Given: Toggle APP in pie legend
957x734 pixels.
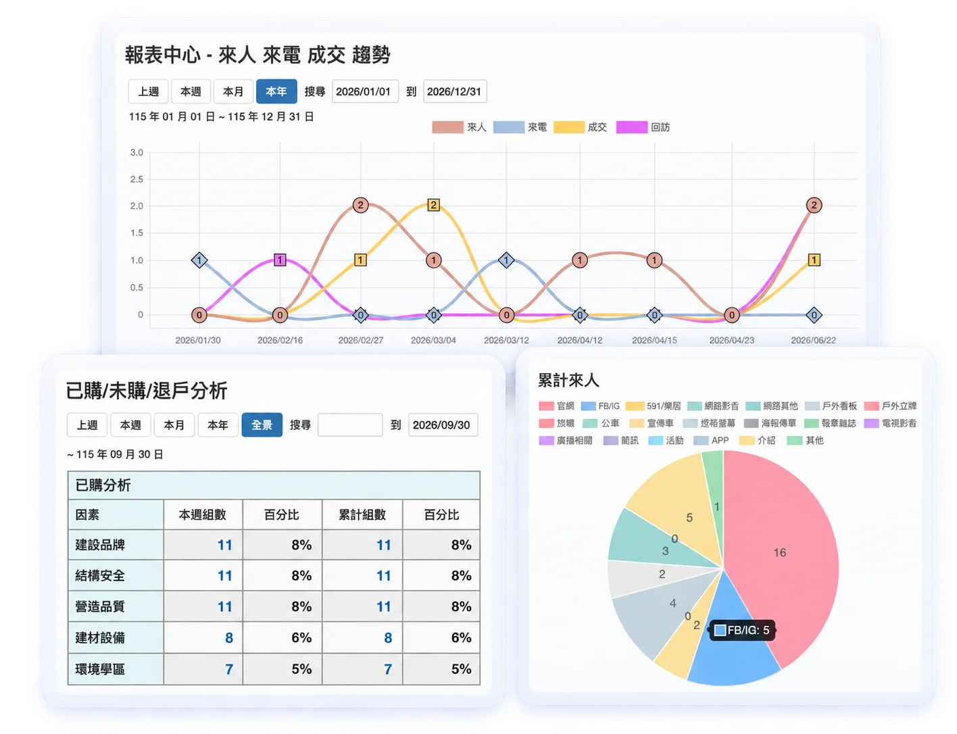Looking at the screenshot, I should coord(711,440).
